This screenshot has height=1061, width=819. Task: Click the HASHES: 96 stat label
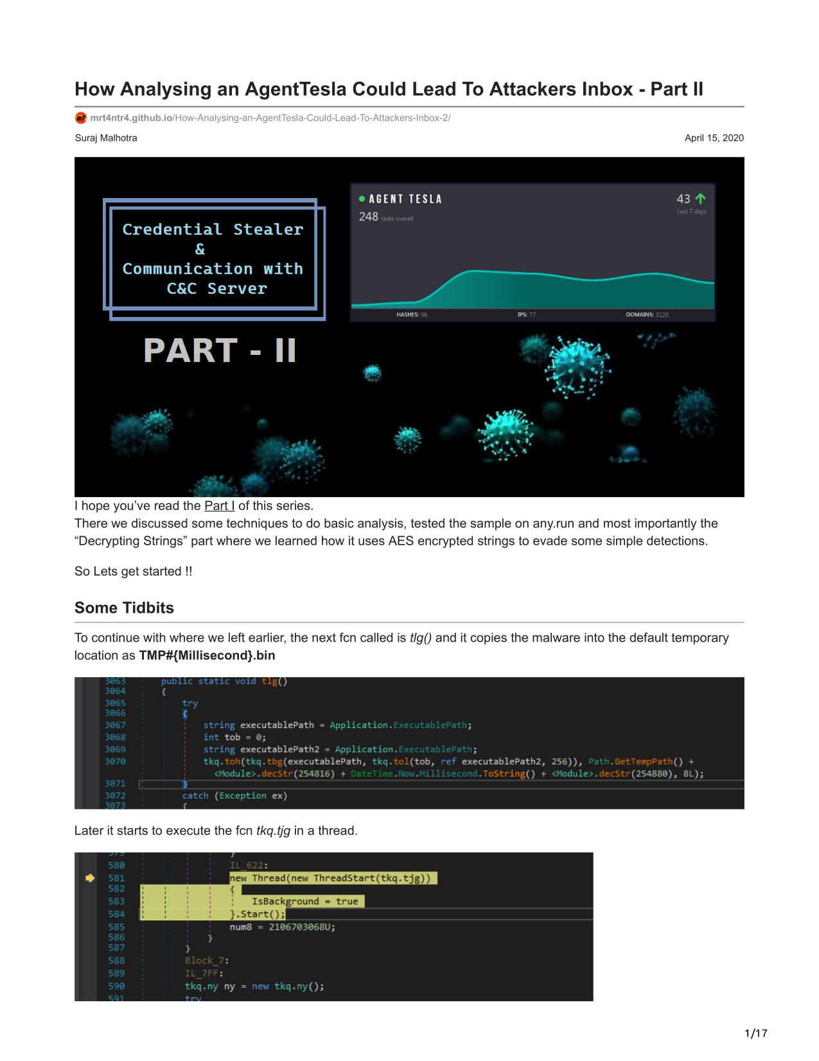412,314
